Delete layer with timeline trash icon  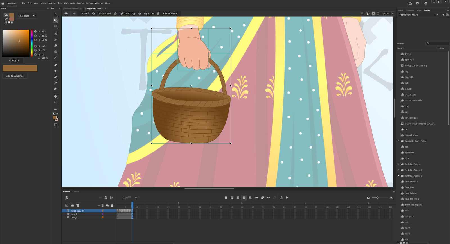[x=78, y=205]
